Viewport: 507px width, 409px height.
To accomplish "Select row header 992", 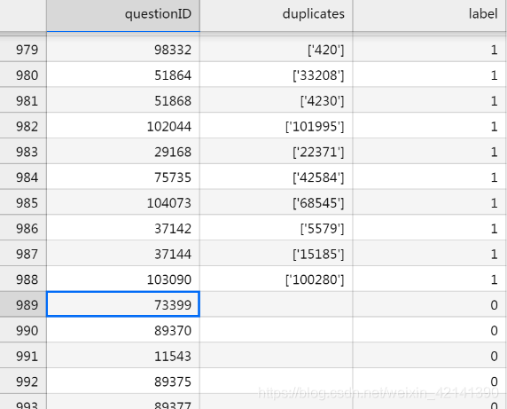I will coord(23,381).
